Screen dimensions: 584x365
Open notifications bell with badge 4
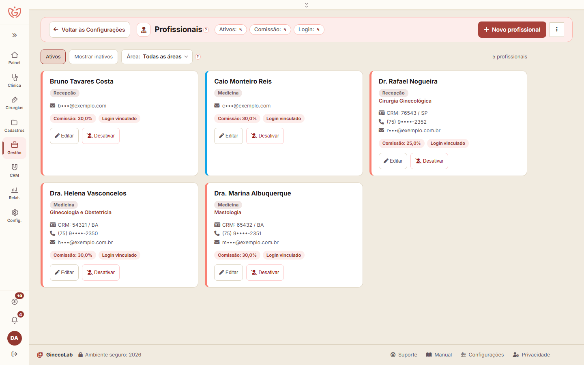(x=15, y=320)
